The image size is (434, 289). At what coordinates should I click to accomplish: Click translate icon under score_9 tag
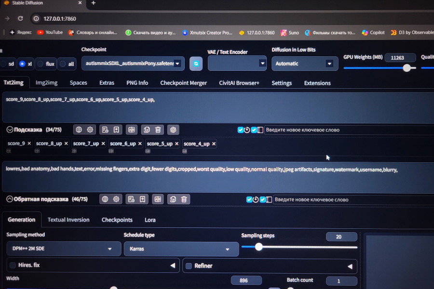pyautogui.click(x=9, y=151)
